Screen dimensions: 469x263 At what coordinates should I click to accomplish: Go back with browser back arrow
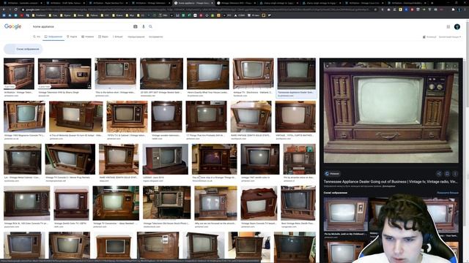[4, 9]
